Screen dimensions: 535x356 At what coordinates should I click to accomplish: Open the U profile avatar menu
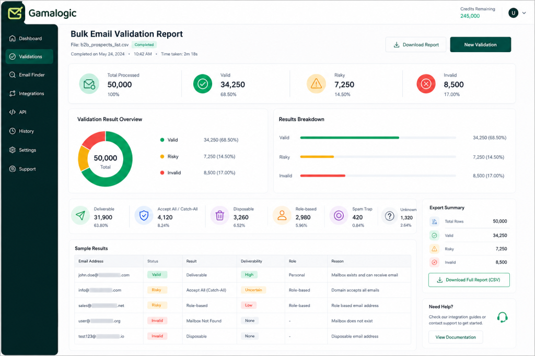(513, 13)
